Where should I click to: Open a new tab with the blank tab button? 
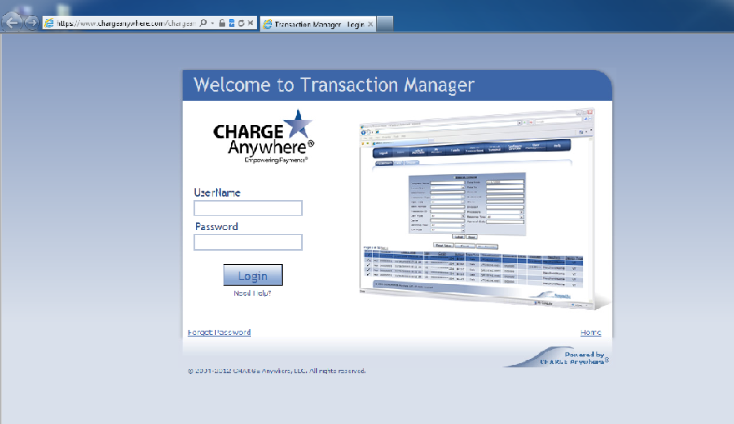385,24
